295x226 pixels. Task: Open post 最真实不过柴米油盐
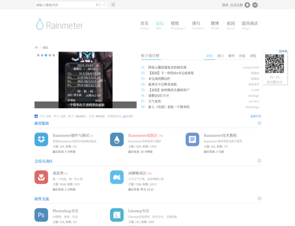(x=162, y=85)
